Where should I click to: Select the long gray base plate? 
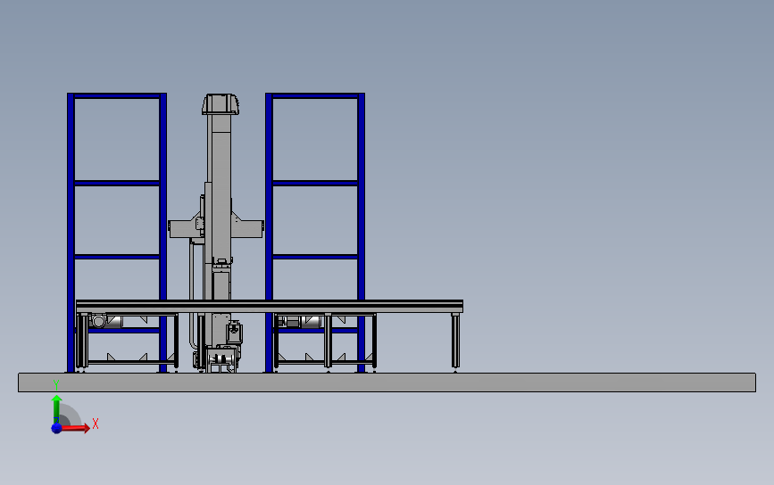pos(387,382)
